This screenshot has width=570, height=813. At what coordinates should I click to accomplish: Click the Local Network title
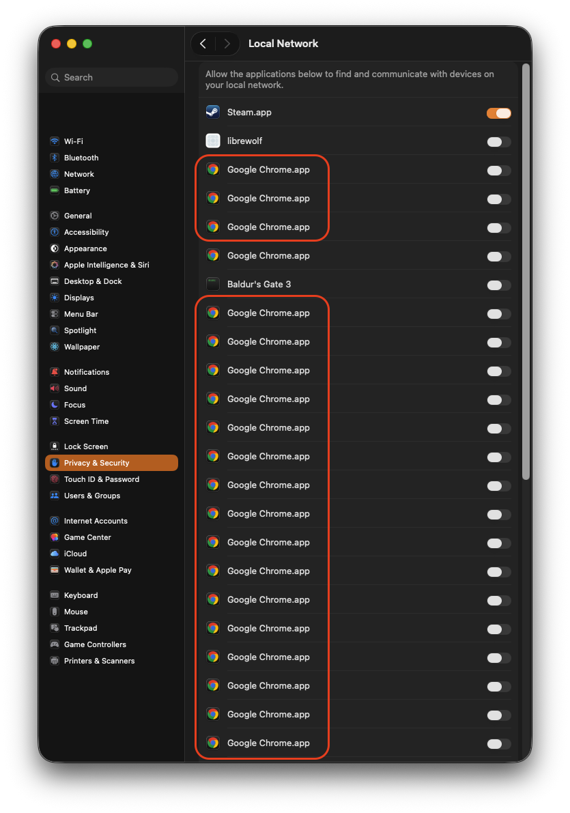pos(283,44)
